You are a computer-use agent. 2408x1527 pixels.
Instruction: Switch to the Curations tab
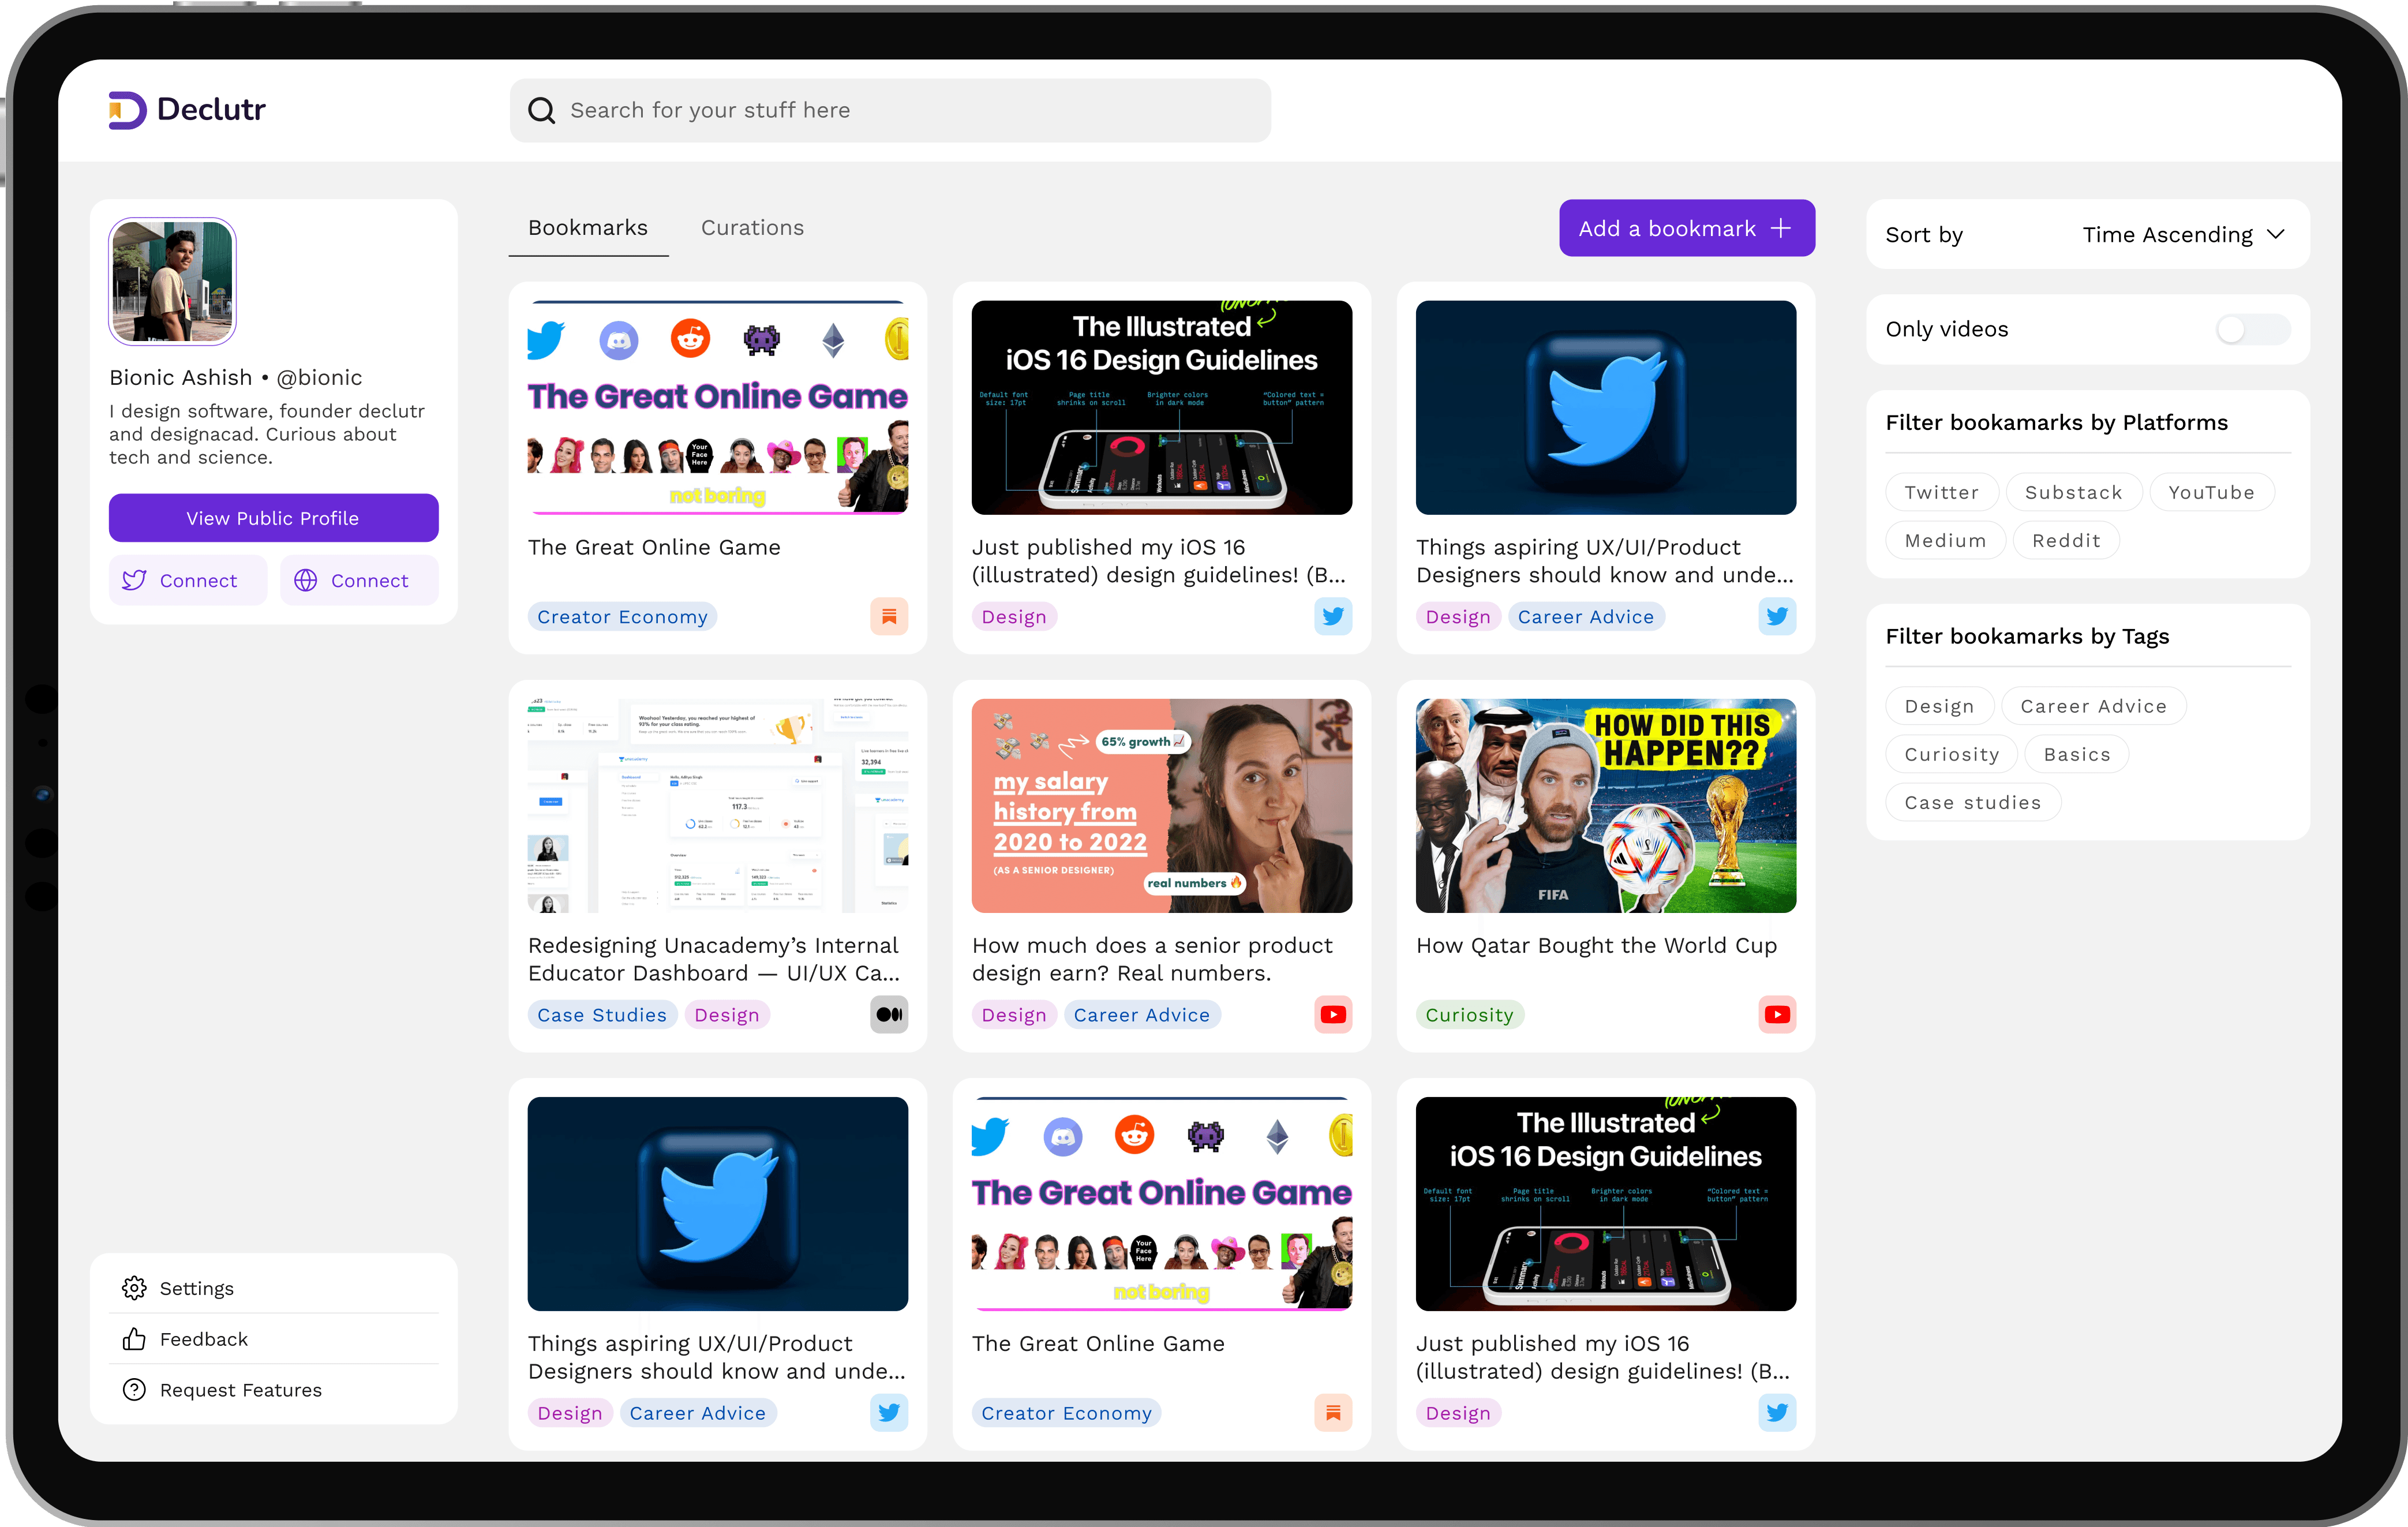tap(752, 228)
